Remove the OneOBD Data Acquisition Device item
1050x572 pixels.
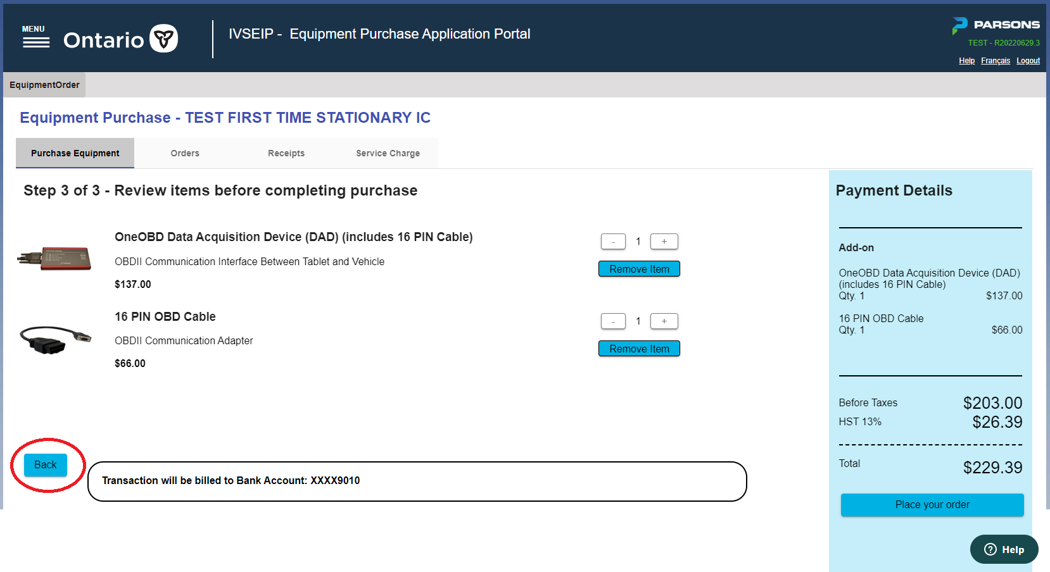pyautogui.click(x=639, y=269)
